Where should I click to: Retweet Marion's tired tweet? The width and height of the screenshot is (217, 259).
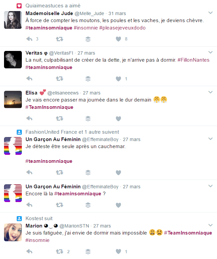pyautogui.click(x=59, y=252)
